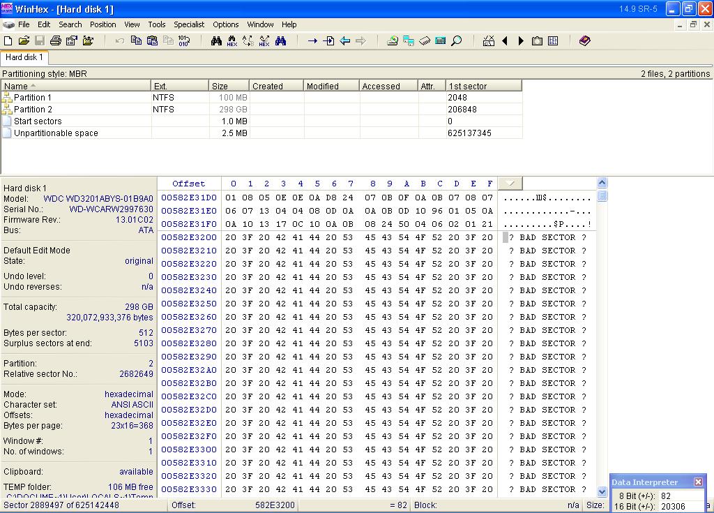Click the Open Disk icon

[393, 41]
